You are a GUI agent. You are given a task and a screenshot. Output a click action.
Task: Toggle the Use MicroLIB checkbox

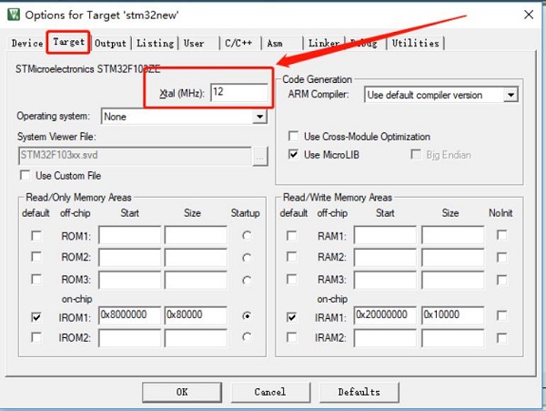click(x=294, y=155)
